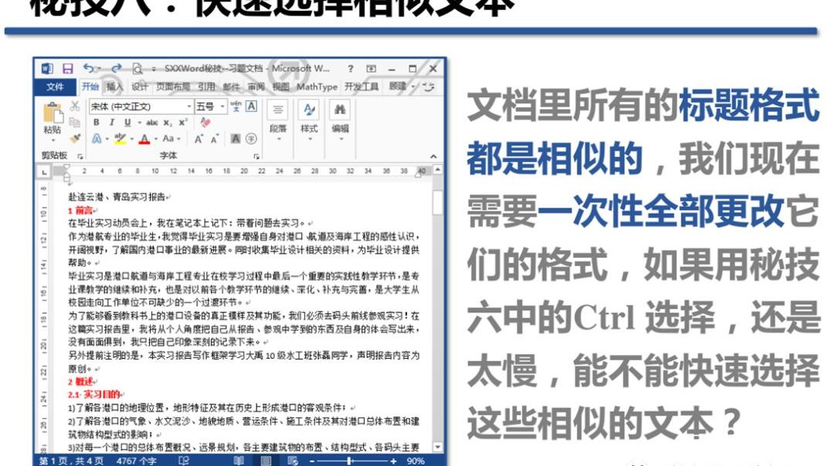Switch to the 插入 ribbon tab
This screenshot has height=466, width=831.
(115, 86)
